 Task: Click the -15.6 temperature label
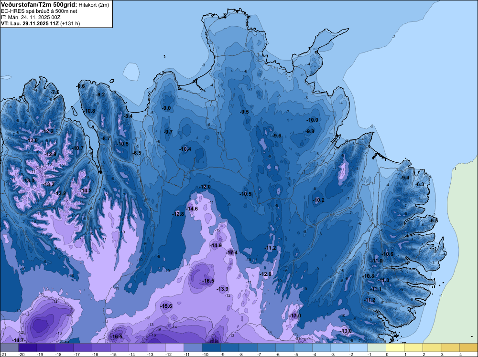pos(166,306)
